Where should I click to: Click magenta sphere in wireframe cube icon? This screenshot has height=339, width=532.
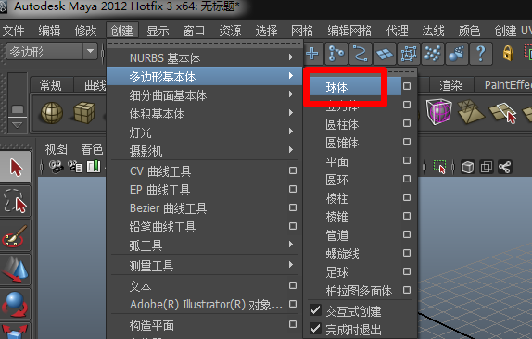[x=438, y=112]
